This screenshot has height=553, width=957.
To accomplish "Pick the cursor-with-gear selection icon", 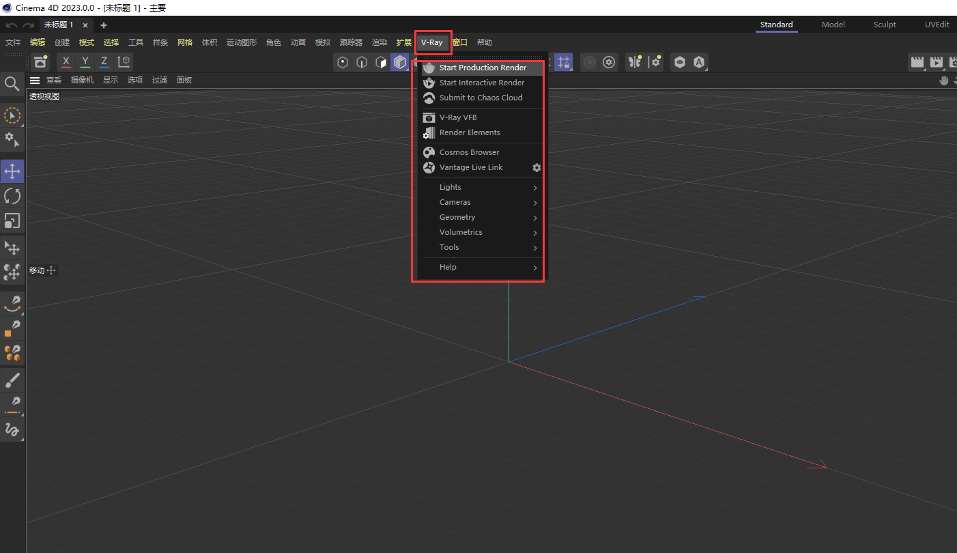I will tap(12, 140).
